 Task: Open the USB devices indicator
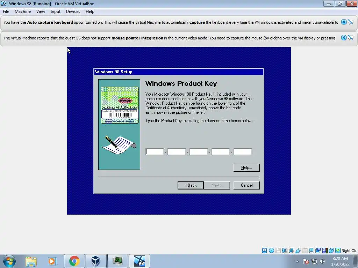pos(298,251)
